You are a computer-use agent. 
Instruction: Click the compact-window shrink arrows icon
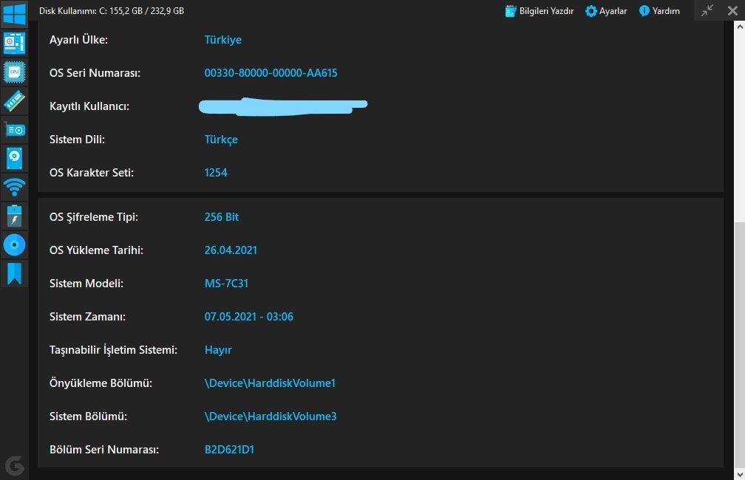(707, 10)
